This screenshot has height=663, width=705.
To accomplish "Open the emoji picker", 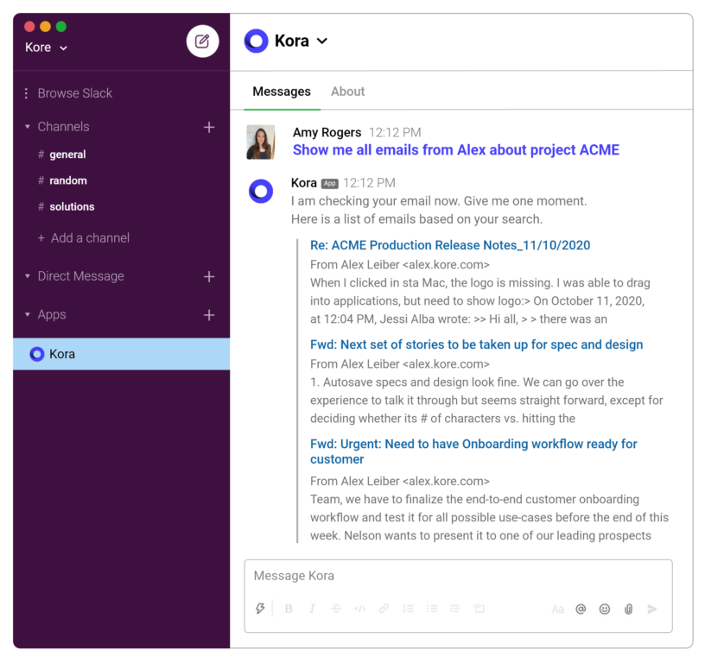I will click(x=604, y=609).
